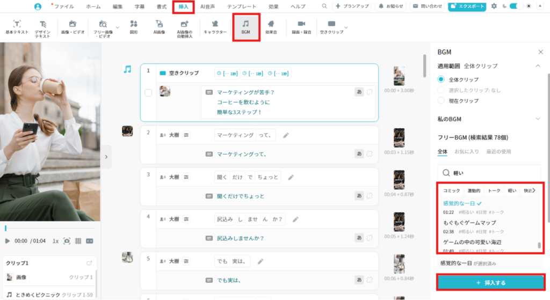Click the エクスポート button

(467, 6)
